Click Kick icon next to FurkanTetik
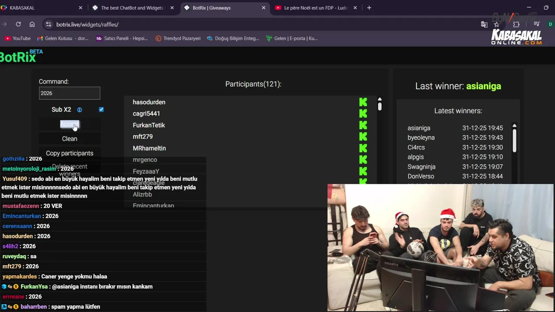 (363, 125)
